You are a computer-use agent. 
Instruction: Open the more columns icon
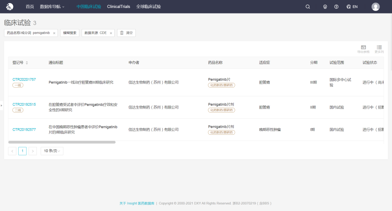tap(379, 49)
